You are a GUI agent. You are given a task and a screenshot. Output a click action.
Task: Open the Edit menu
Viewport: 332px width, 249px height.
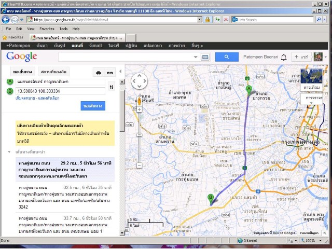(x=19, y=29)
